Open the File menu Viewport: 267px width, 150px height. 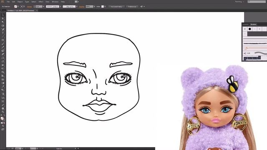pyautogui.click(x=8, y=2)
